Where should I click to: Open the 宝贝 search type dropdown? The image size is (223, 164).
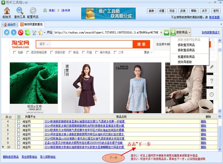(x=44, y=44)
